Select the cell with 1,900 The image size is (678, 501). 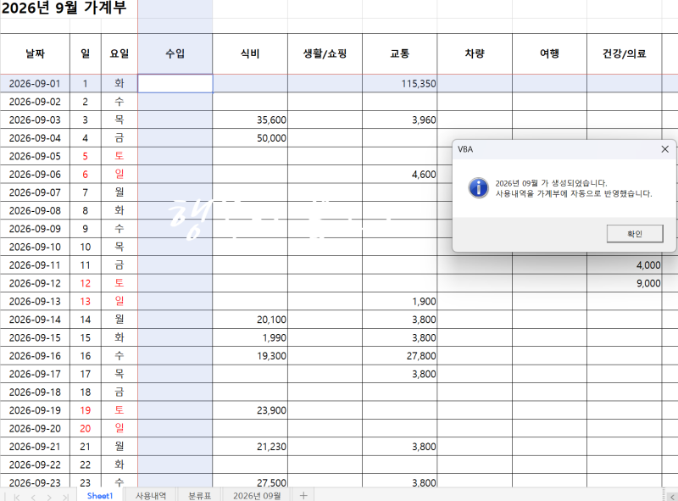[x=399, y=302]
